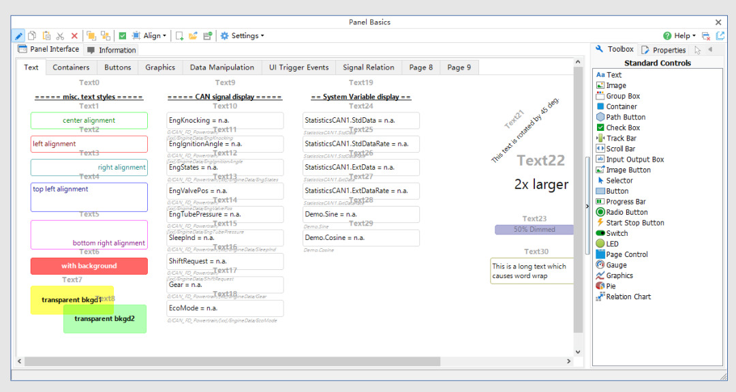Click the 50% Dimmed bar
Image resolution: width=736 pixels, height=392 pixels.
(x=534, y=230)
